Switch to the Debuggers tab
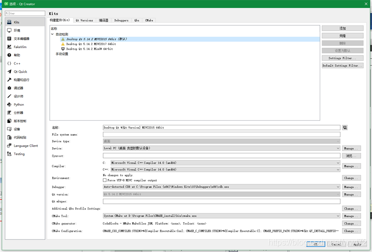The image size is (372, 252). click(121, 20)
